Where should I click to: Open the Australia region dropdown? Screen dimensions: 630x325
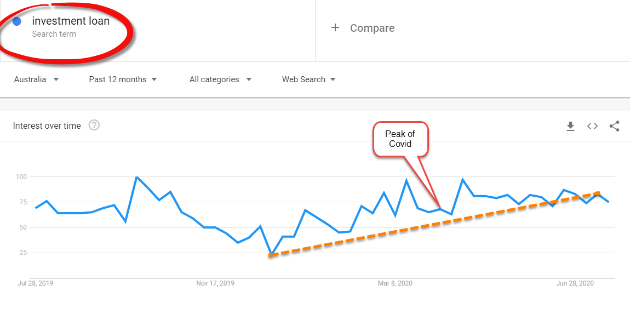[x=37, y=79]
